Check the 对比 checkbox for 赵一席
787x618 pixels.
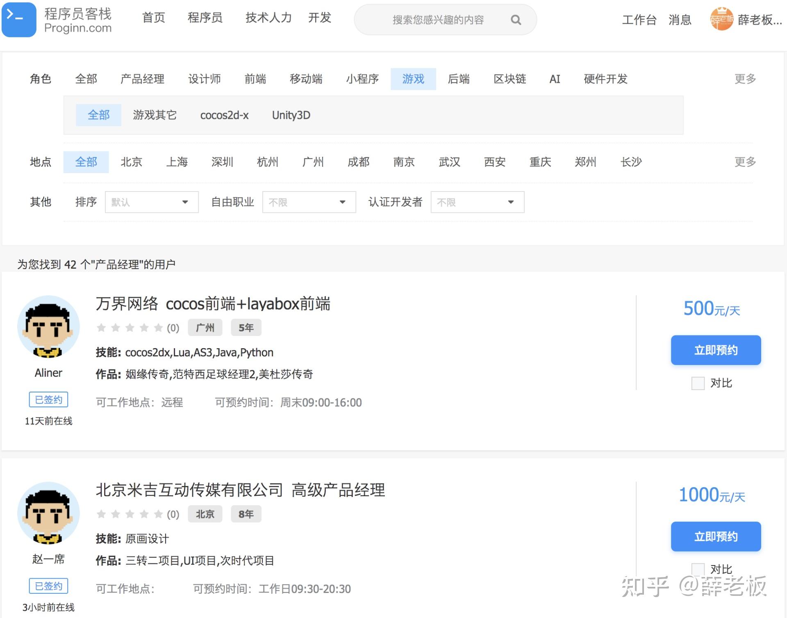697,569
